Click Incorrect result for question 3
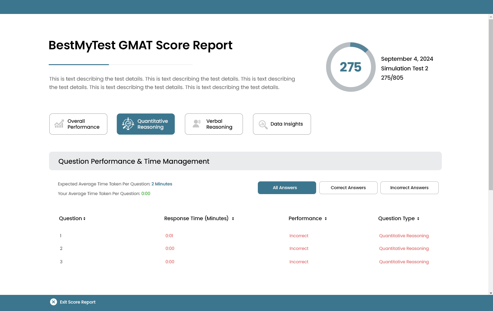 click(x=299, y=262)
